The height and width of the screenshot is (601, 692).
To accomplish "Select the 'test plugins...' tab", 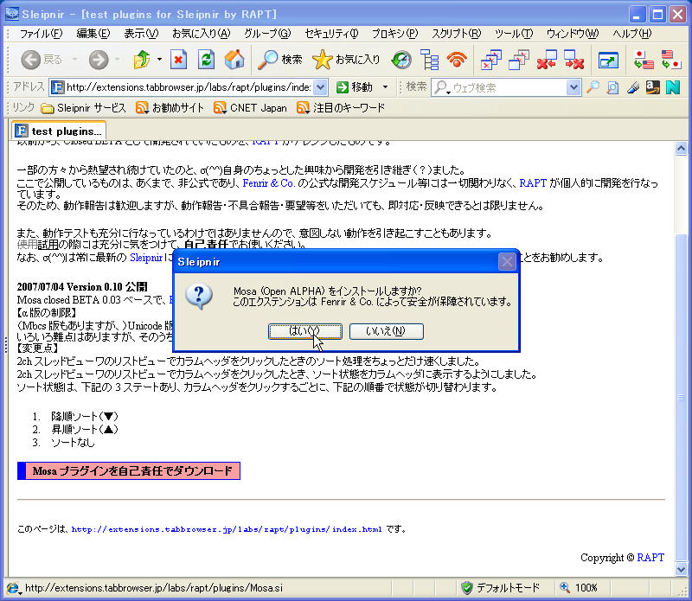I will click(59, 131).
